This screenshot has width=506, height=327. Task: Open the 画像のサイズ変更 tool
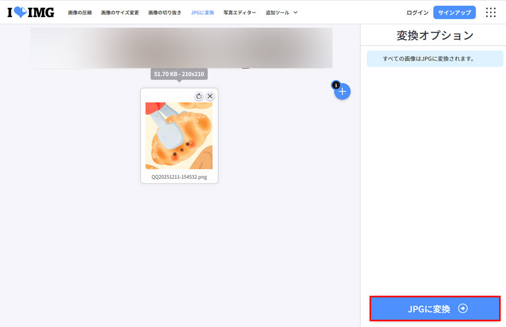[120, 12]
